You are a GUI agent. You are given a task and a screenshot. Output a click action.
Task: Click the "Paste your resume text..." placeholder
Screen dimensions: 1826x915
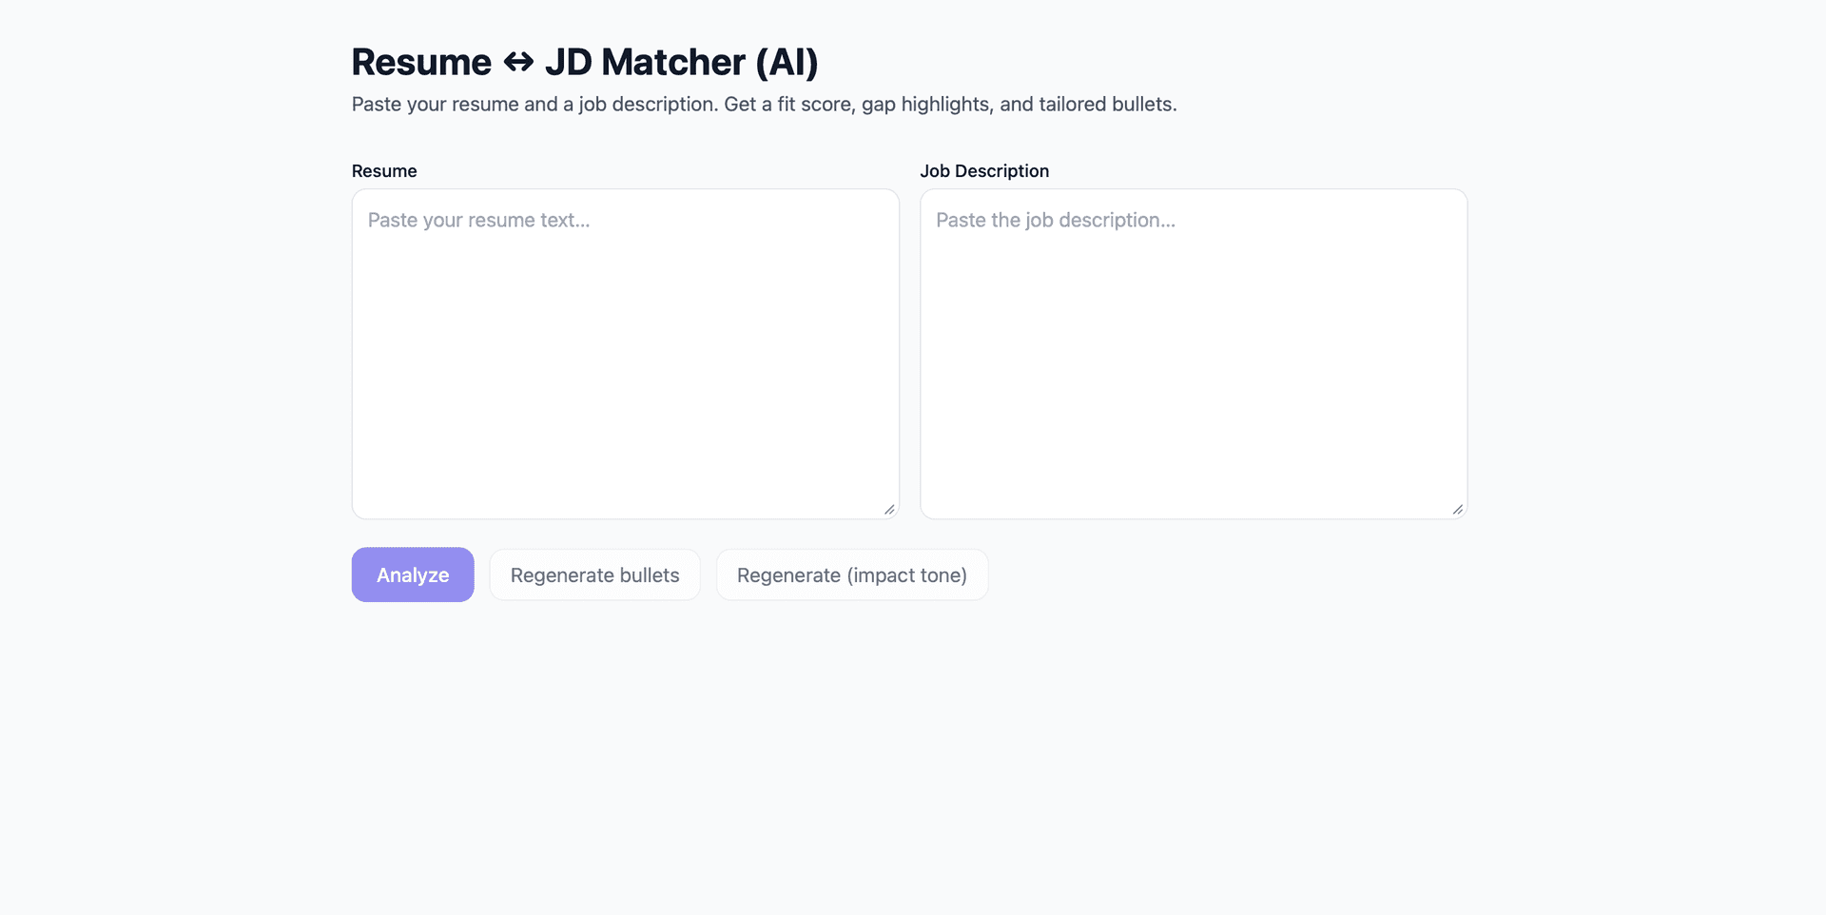(478, 221)
